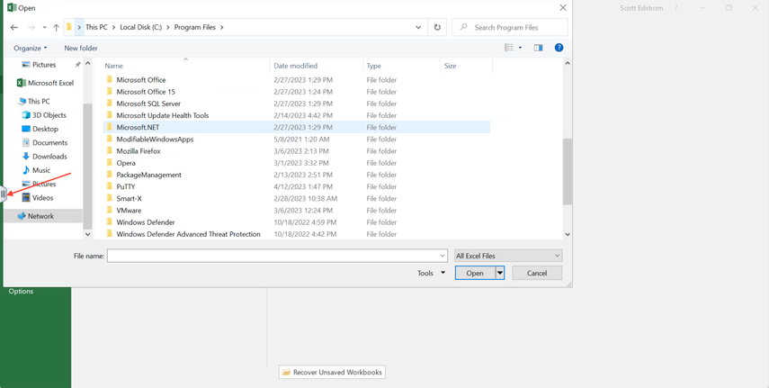
Task: Click the New folder button
Action: (81, 48)
